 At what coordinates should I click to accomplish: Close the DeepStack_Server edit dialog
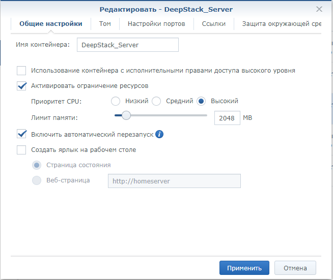click(x=319, y=9)
